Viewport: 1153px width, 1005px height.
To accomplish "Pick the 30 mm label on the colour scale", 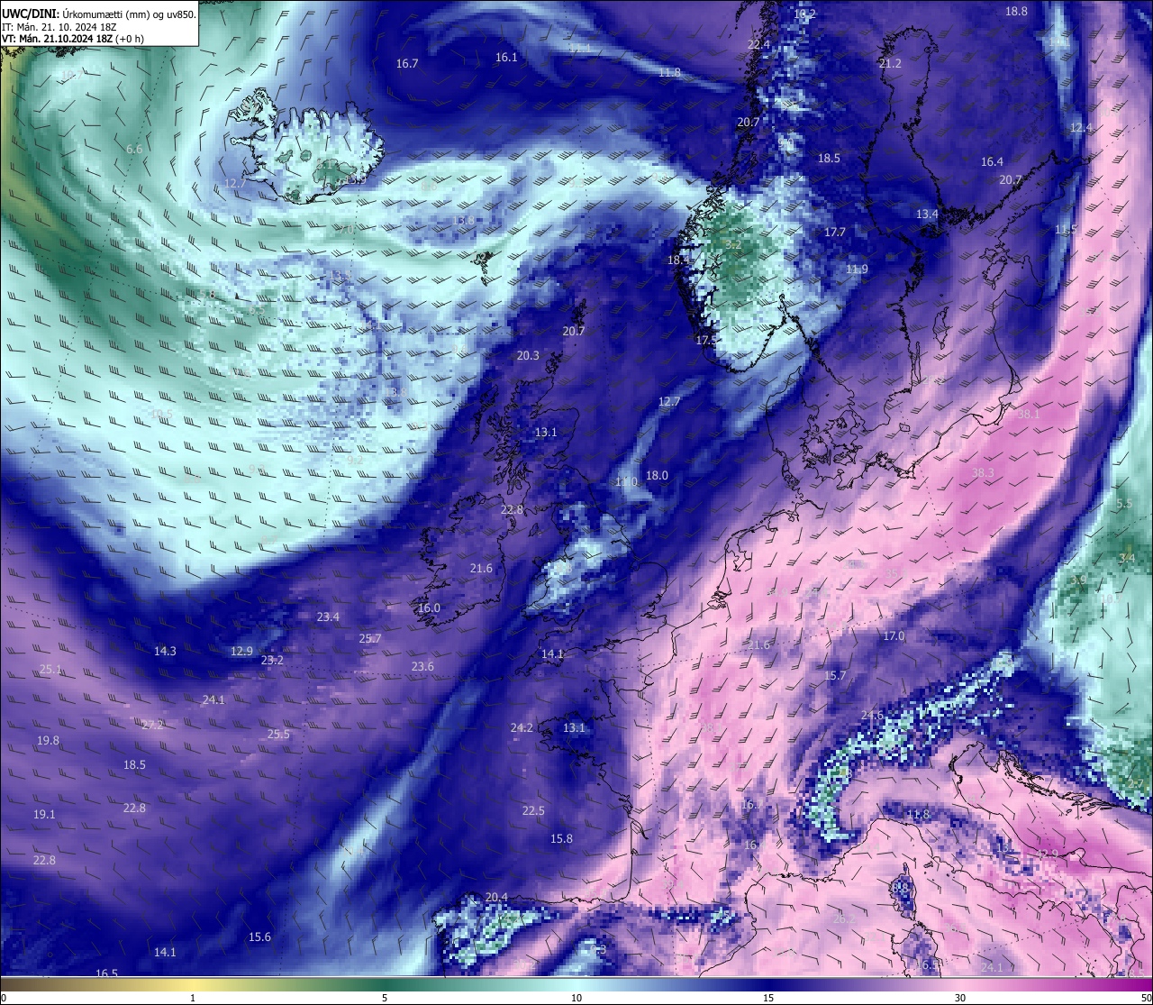I will pyautogui.click(x=960, y=998).
